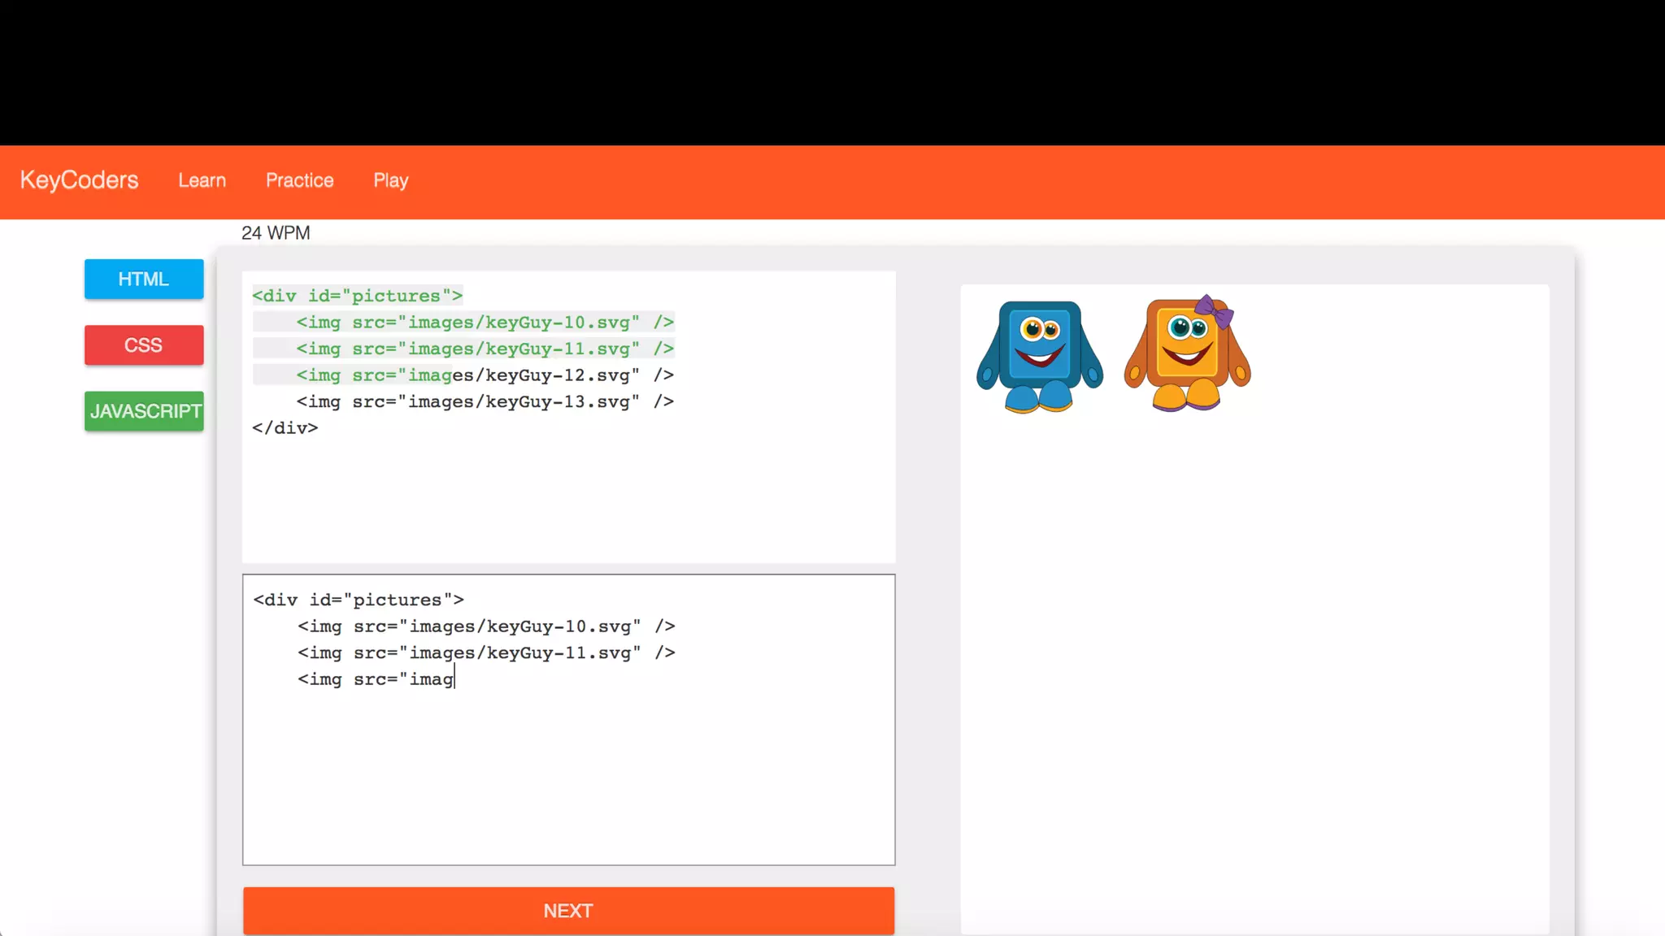Click reference line with keyGuy-12.svg

[x=485, y=375]
